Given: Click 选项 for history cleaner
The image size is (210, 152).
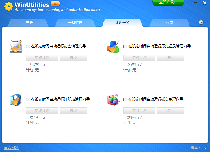Looking at the screenshot, I should [x=170, y=58].
